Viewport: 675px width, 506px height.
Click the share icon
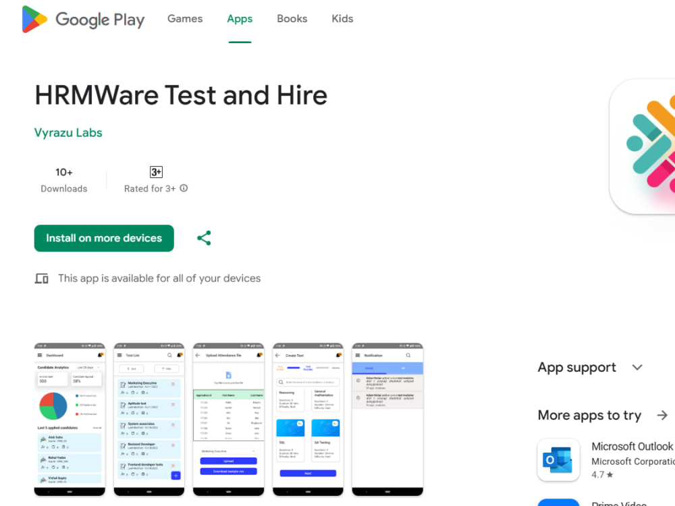coord(204,238)
